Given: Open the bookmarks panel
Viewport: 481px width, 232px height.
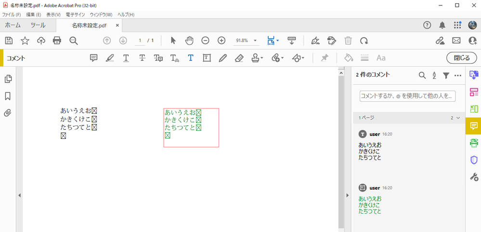Looking at the screenshot, I should coord(8,96).
